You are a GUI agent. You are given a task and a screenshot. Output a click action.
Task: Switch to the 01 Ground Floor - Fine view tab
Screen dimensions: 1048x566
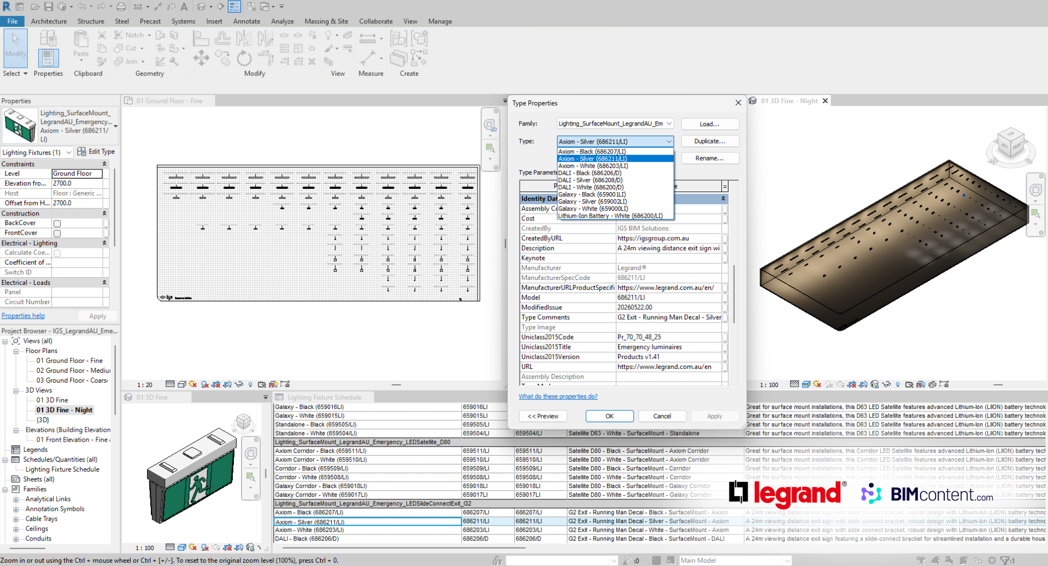[168, 101]
